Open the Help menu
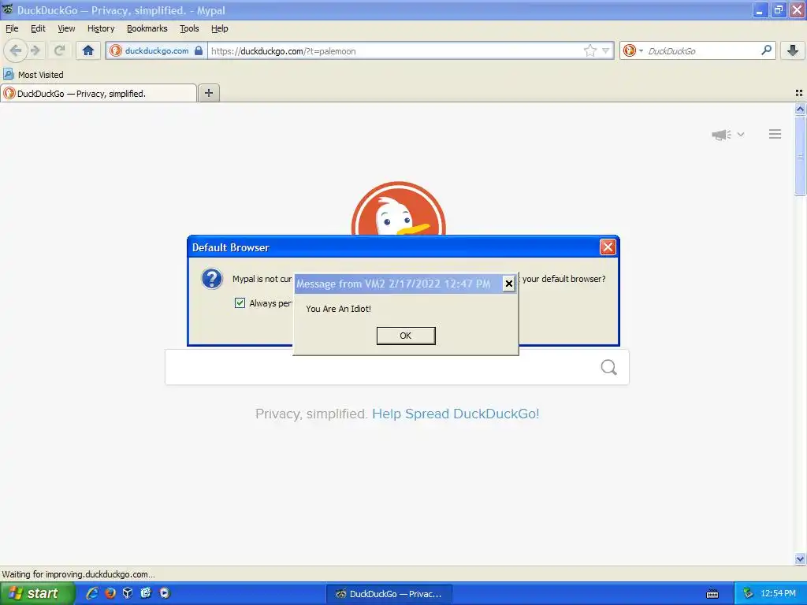 pos(220,28)
